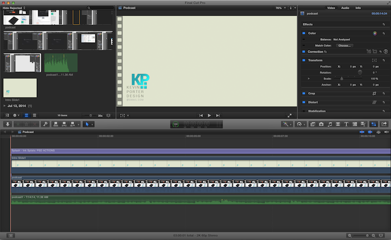Open the viewer zoom percentage dropdown
Image resolution: width=391 pixels, height=240 pixels.
281,8
